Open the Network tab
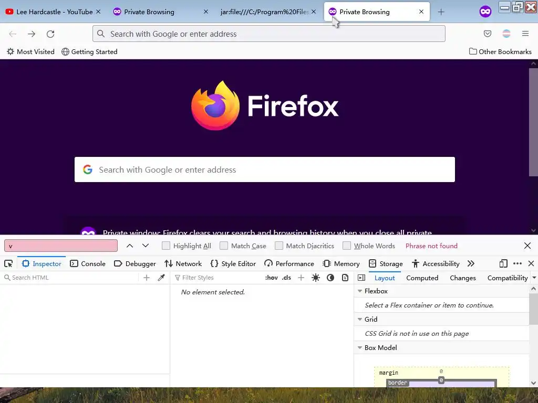This screenshot has height=403, width=538. point(183,263)
